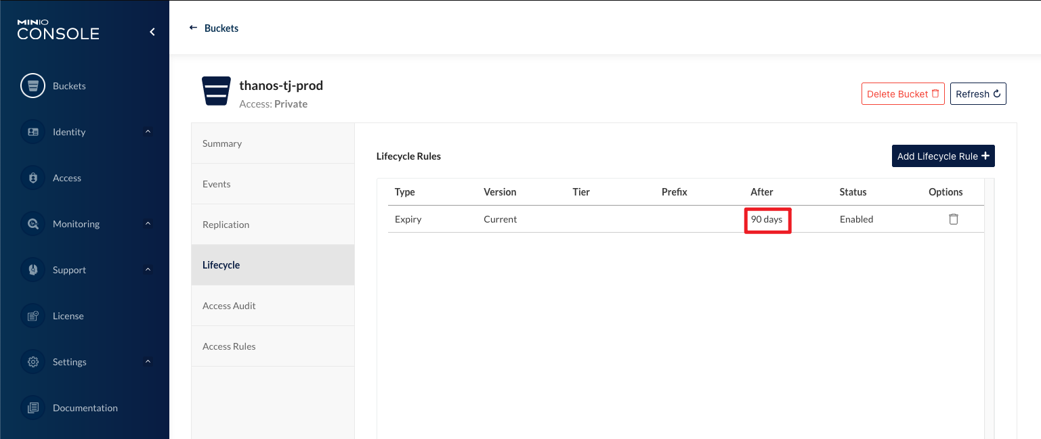This screenshot has width=1041, height=439.
Task: Click the thanos-tj-prod bucket icon
Action: [216, 91]
